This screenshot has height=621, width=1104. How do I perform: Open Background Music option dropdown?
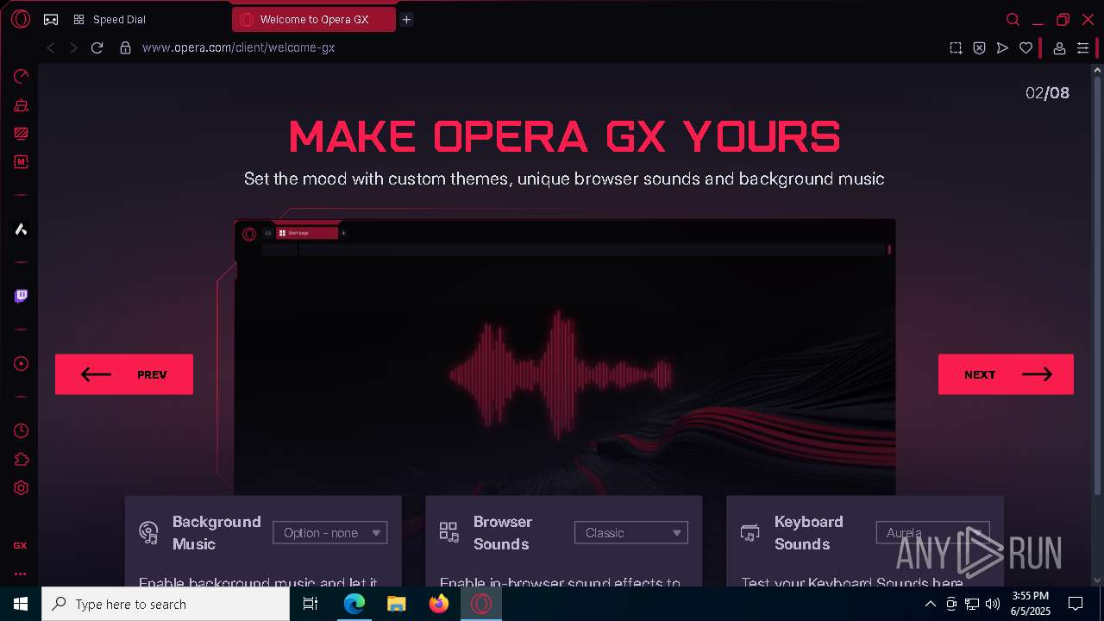[330, 533]
